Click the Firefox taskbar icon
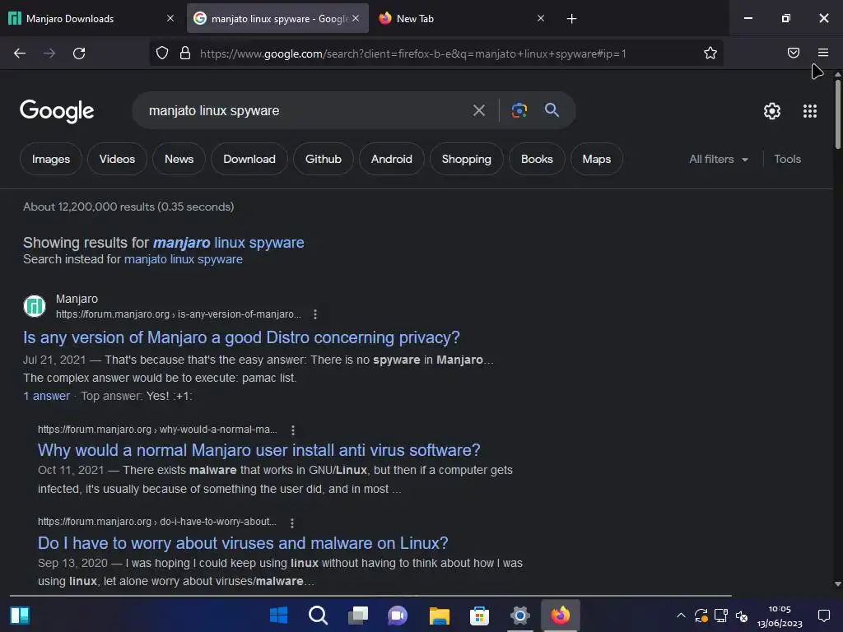The width and height of the screenshot is (843, 632). tap(560, 615)
